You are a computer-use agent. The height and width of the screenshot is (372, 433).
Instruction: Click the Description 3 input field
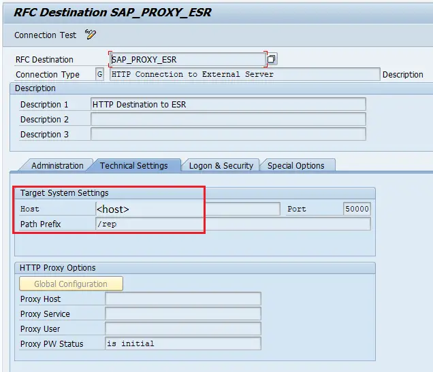coord(228,134)
